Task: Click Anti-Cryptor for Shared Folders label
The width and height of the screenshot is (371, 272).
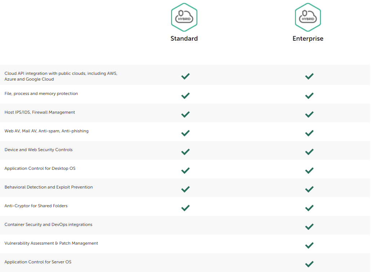Action: (x=36, y=206)
